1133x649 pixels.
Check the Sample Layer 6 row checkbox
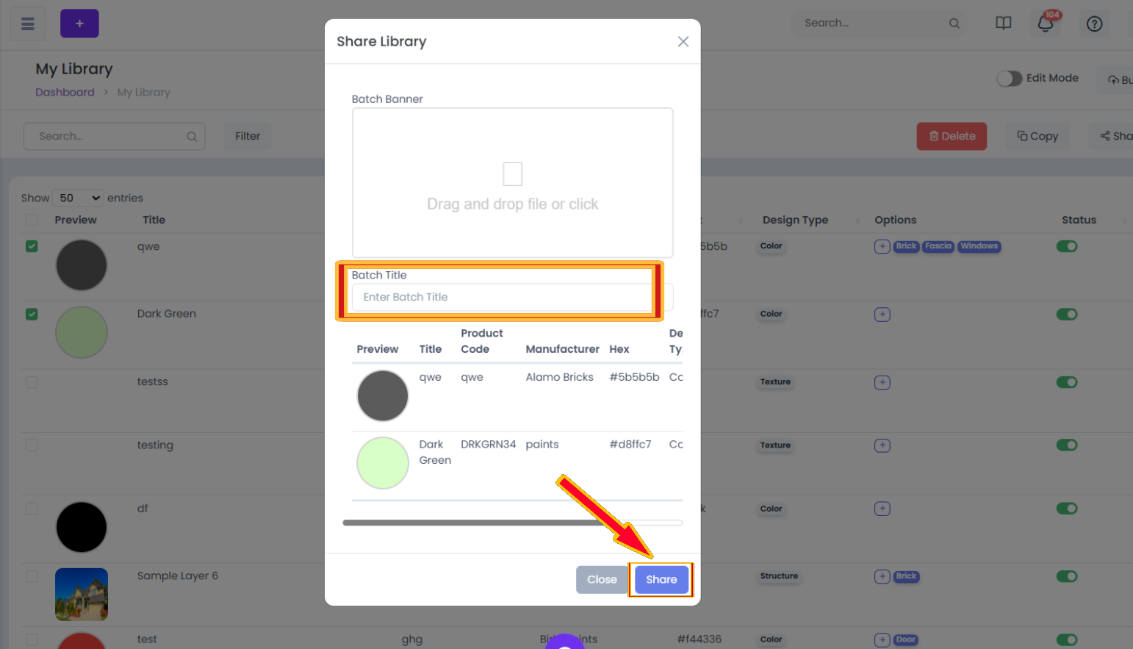click(32, 576)
